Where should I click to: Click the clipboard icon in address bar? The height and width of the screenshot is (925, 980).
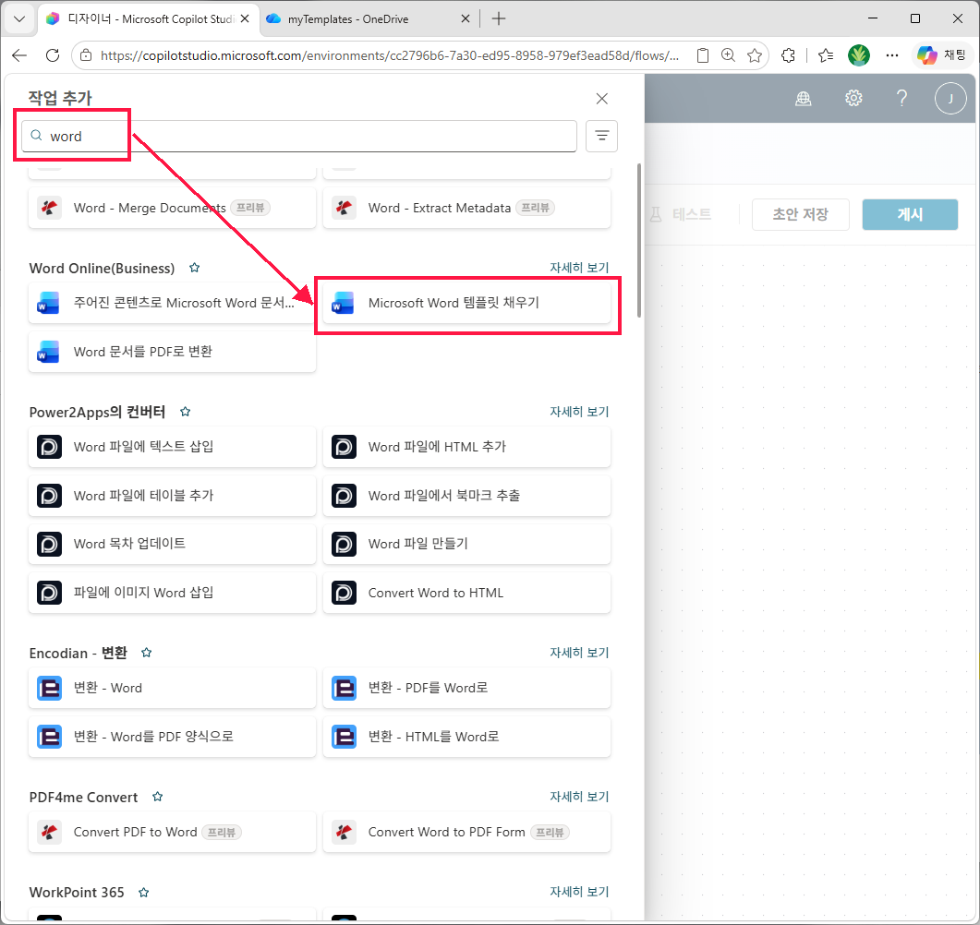pyautogui.click(x=703, y=55)
